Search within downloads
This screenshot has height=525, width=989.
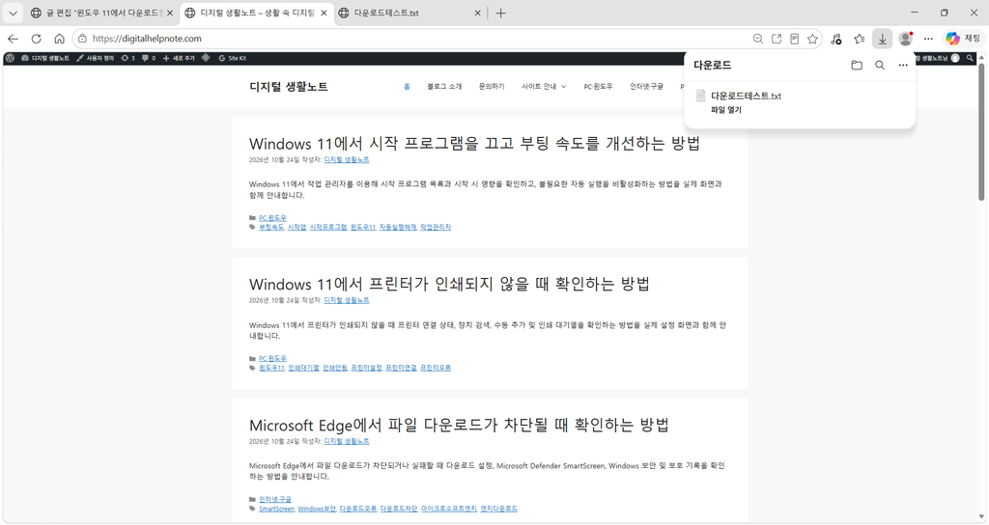(880, 65)
